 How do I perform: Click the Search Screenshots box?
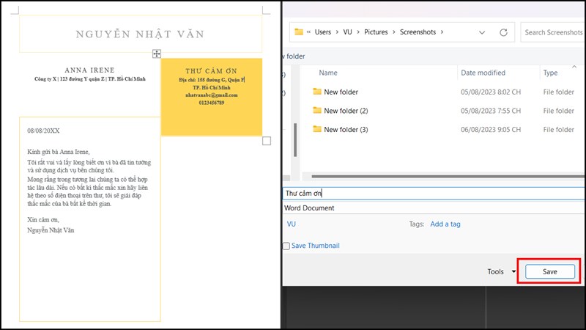(x=553, y=32)
